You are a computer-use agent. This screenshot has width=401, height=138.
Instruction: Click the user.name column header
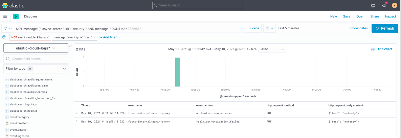tap(135, 105)
